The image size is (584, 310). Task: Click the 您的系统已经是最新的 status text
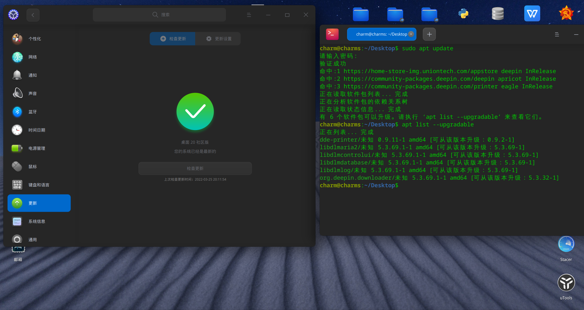click(x=195, y=151)
